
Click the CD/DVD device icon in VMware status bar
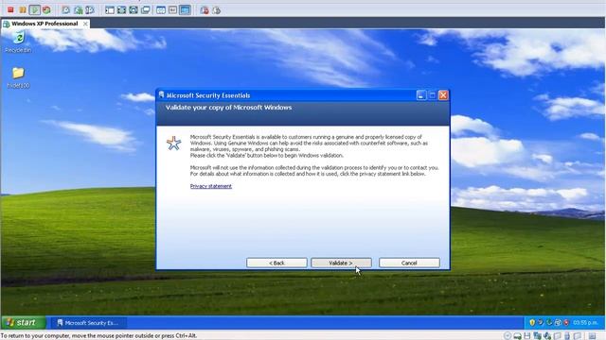click(x=508, y=336)
